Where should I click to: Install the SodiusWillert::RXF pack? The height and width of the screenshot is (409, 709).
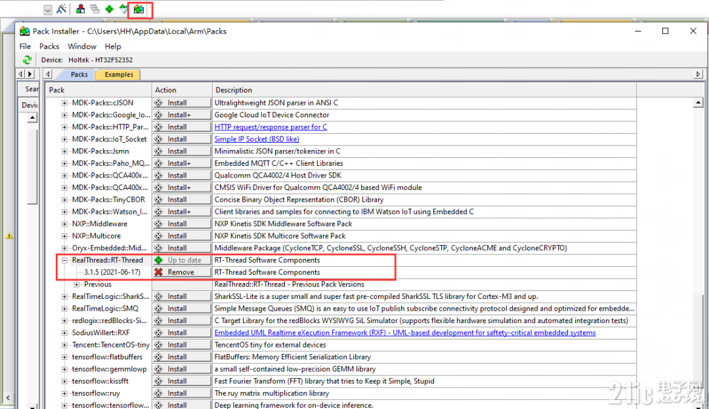click(x=183, y=333)
